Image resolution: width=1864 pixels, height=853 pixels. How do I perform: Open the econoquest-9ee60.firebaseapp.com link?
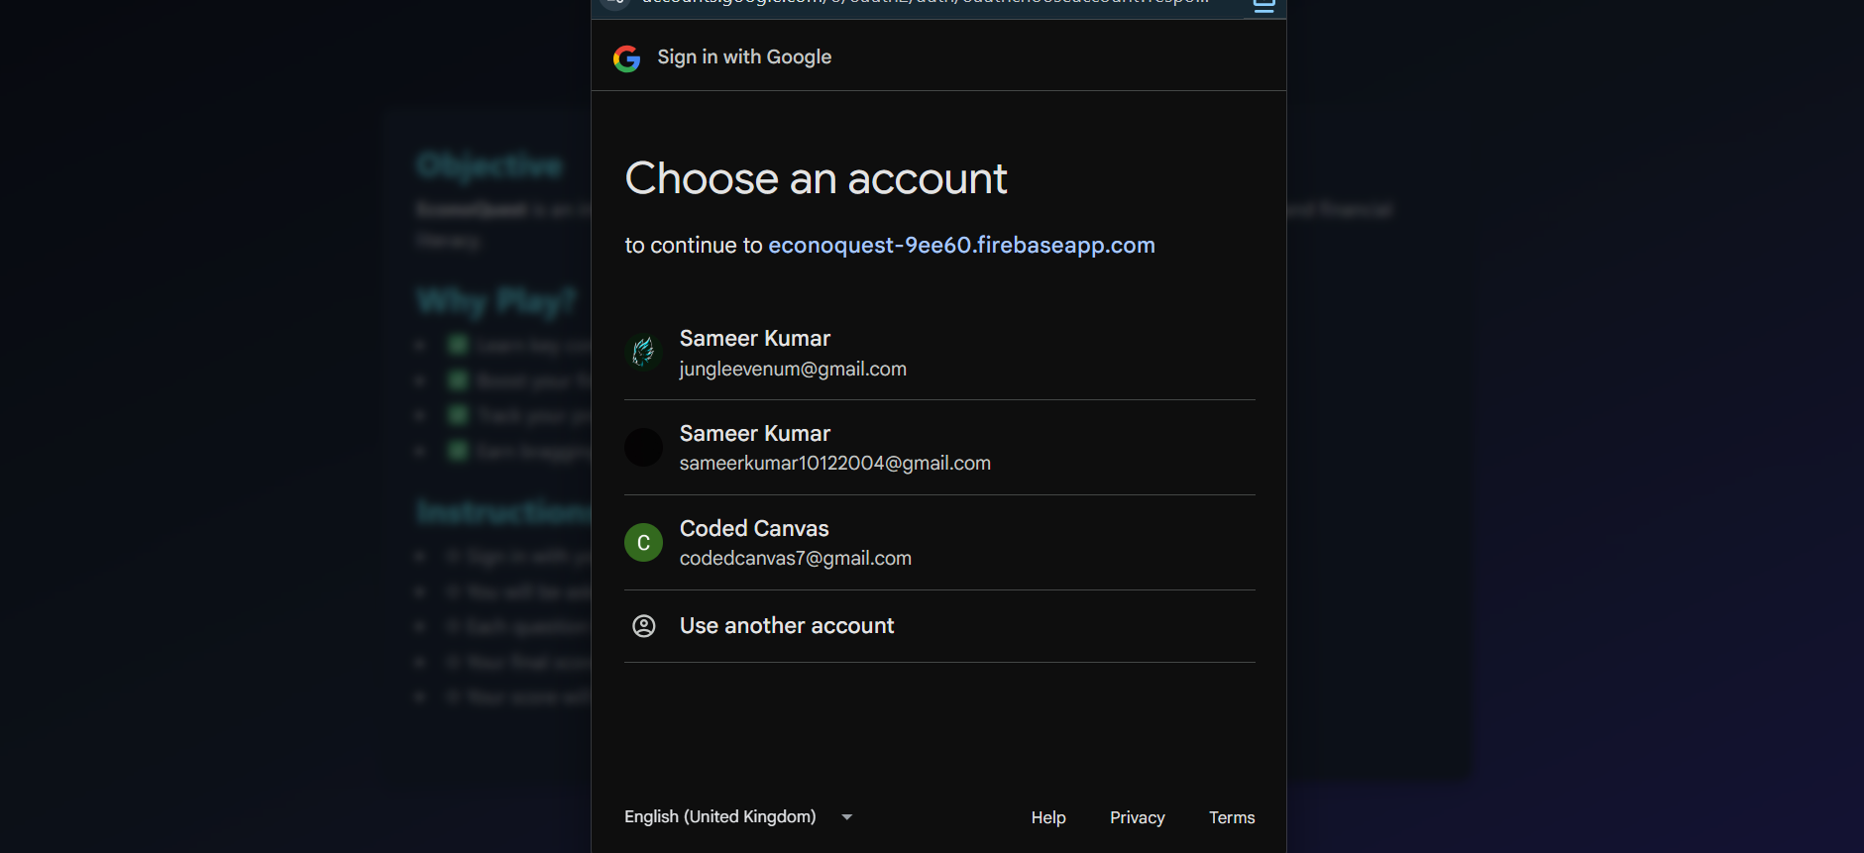pos(961,245)
